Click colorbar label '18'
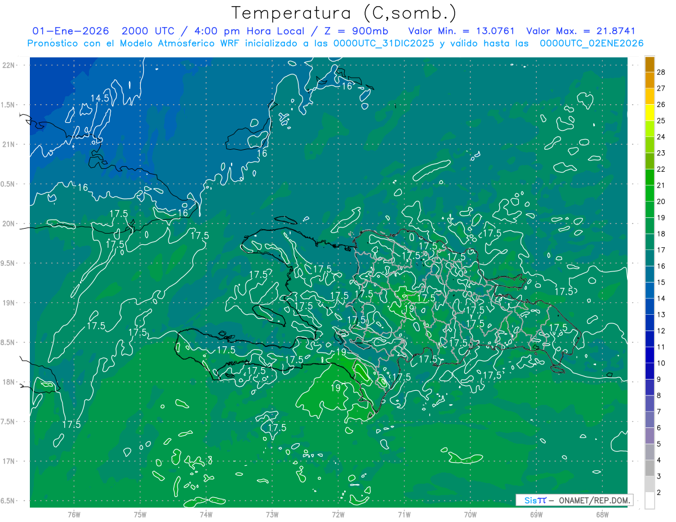 coord(661,234)
